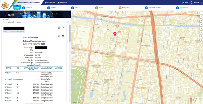The width and height of the screenshot is (203, 104).
Task: Click the ราคาประเมินห้องชุด heading
Action: [x=30, y=37]
